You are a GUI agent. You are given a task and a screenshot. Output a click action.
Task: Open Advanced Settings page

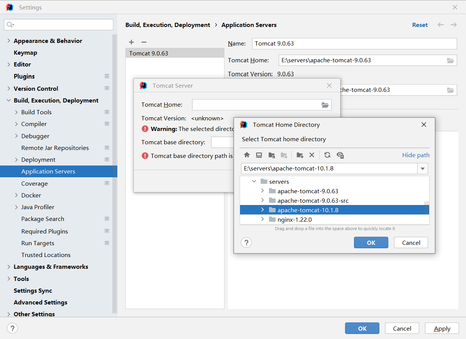[x=40, y=302]
